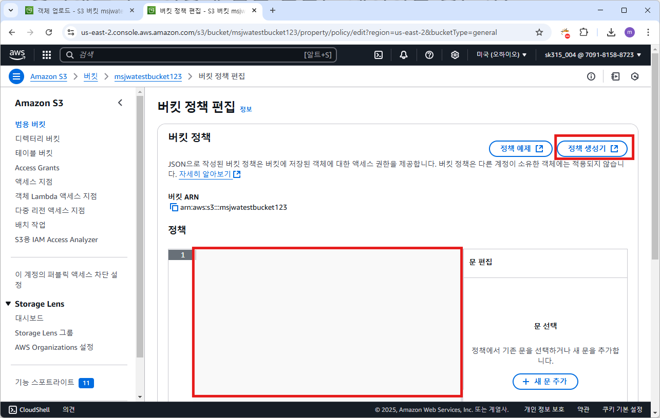
Task: Follow the 자세히 알아보기 link
Action: pos(210,174)
